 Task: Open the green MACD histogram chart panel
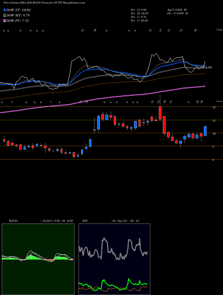38,259
